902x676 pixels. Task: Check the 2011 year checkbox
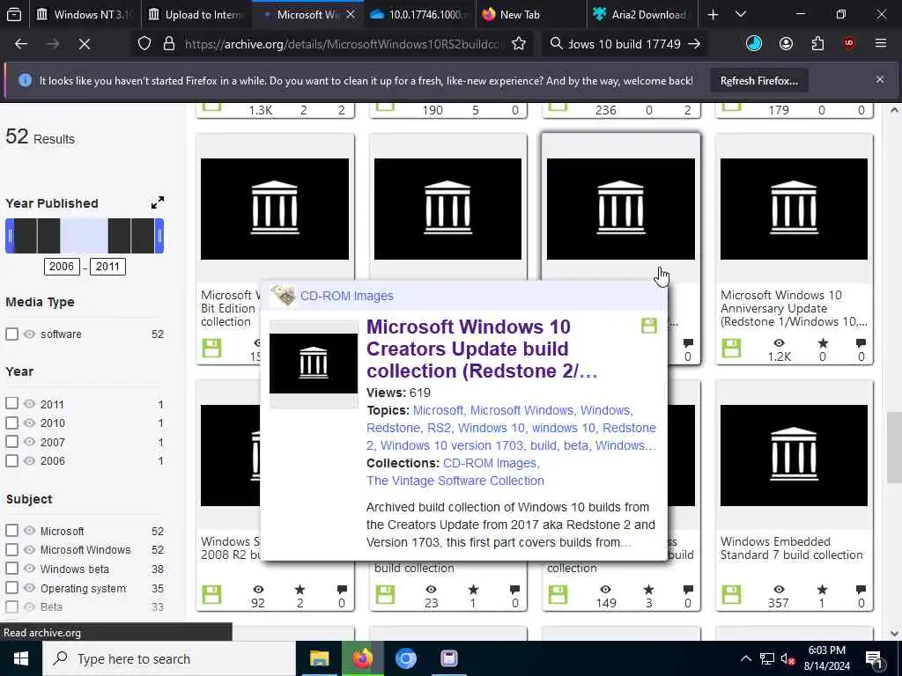11,403
